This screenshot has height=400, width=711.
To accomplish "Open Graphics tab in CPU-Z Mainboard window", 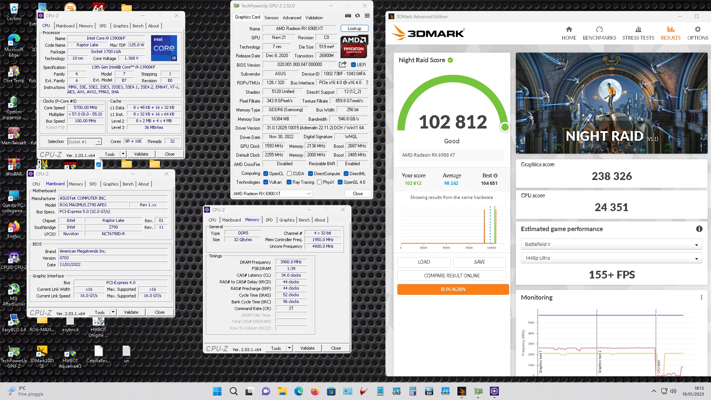I will coord(111,184).
